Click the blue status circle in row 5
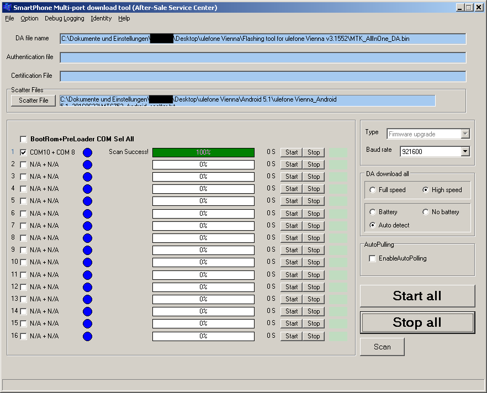487x393 pixels. click(87, 201)
